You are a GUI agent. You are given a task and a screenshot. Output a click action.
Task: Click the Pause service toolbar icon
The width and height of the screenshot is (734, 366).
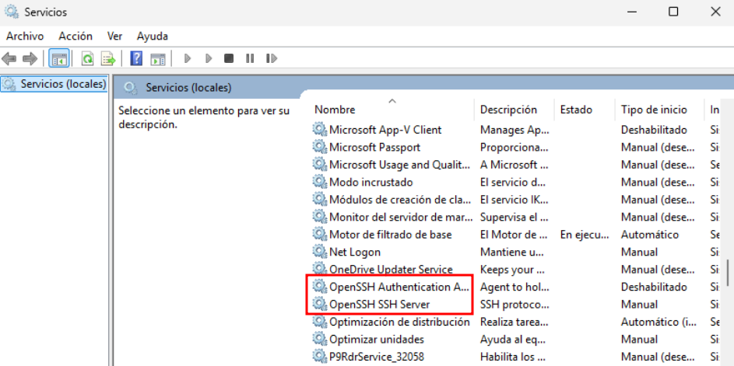point(250,58)
